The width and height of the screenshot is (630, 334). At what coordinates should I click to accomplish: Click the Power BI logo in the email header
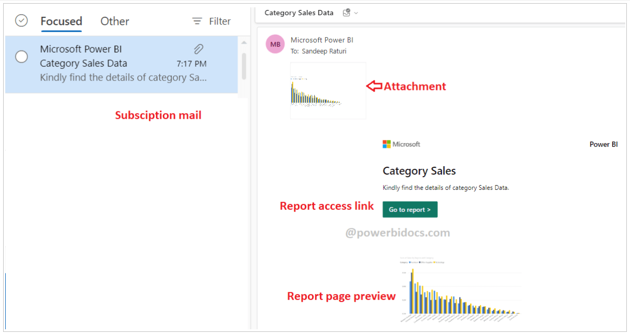click(x=603, y=144)
